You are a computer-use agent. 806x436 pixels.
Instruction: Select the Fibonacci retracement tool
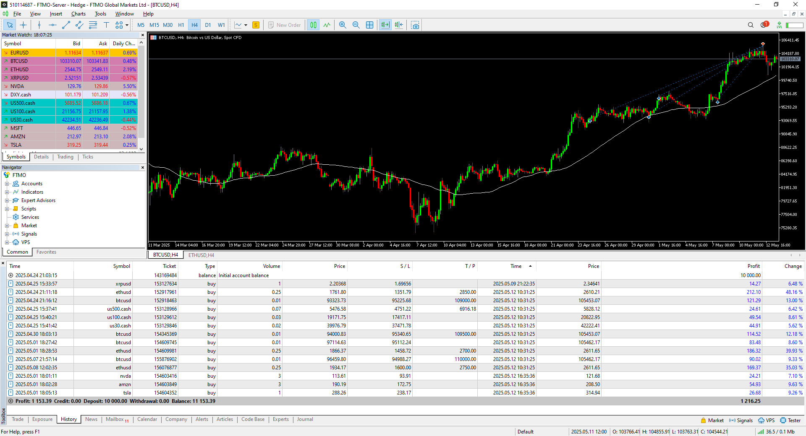[93, 25]
